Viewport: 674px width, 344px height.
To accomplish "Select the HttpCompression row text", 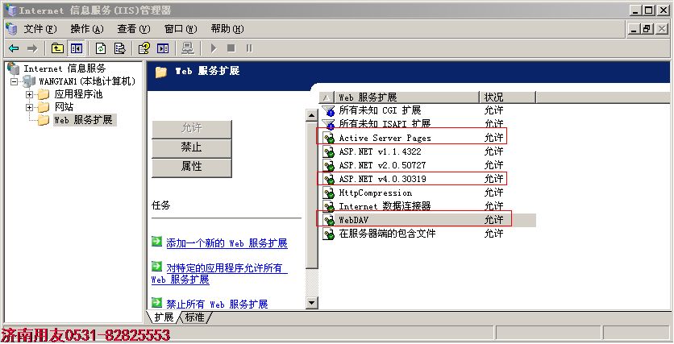I will tap(375, 193).
